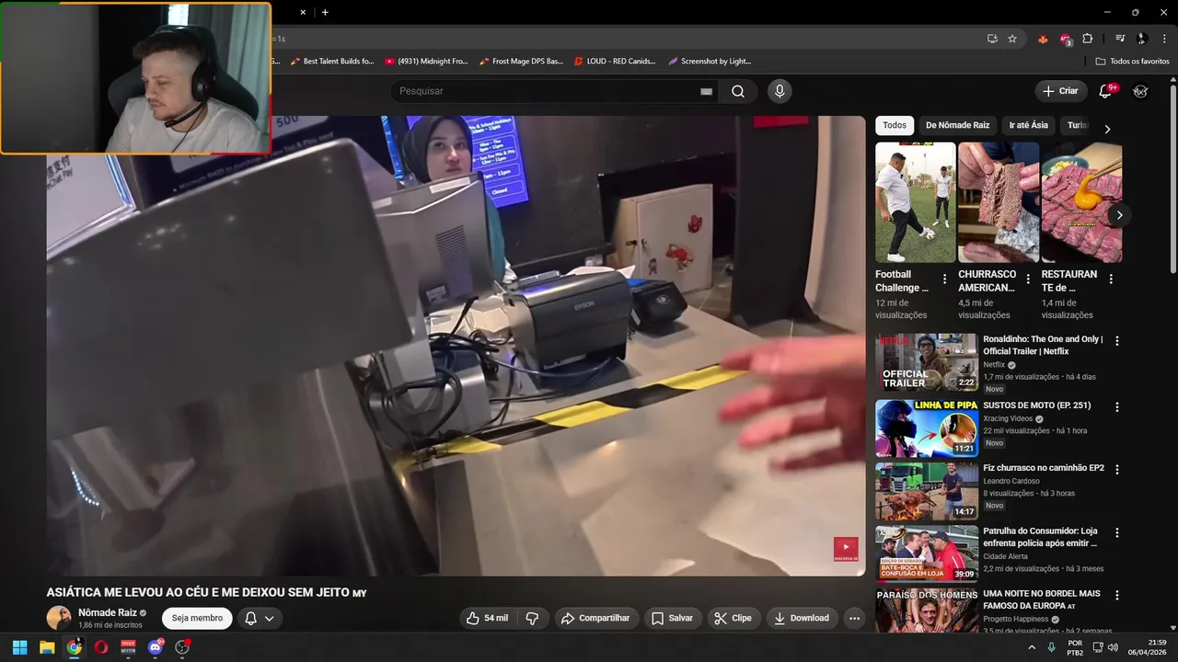Select De Nômade Raiz chip

(x=957, y=125)
